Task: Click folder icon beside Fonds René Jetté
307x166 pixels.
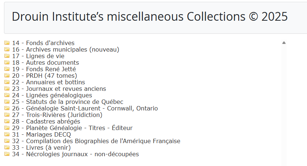Action: [7, 69]
